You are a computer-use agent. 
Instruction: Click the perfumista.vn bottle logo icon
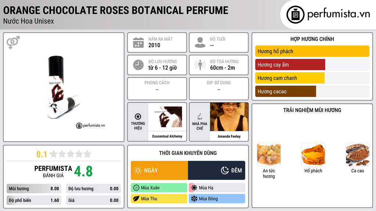coord(295,15)
